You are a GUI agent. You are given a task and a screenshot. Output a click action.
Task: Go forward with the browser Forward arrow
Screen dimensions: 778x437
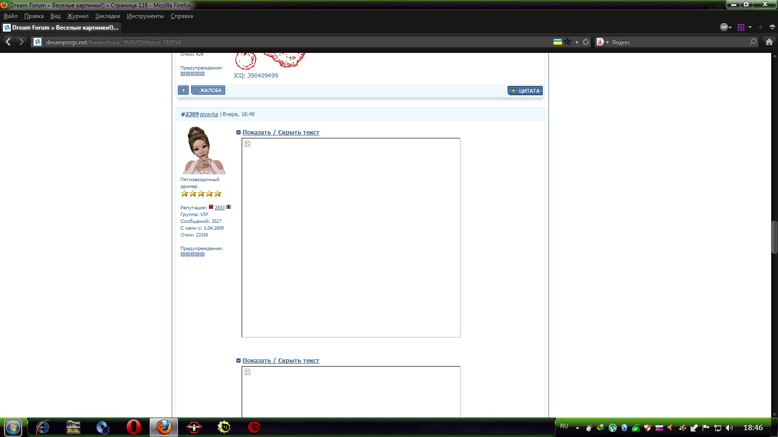coord(21,42)
